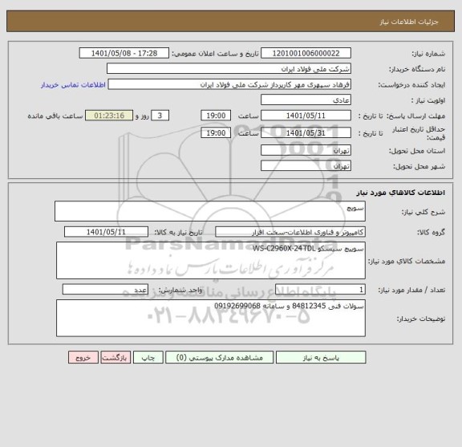Screen dimensions: 462x447
Task: Click the request creator name field
Action: click(x=229, y=84)
